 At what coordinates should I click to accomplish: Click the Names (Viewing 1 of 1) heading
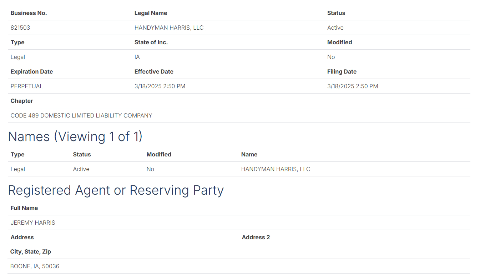75,136
